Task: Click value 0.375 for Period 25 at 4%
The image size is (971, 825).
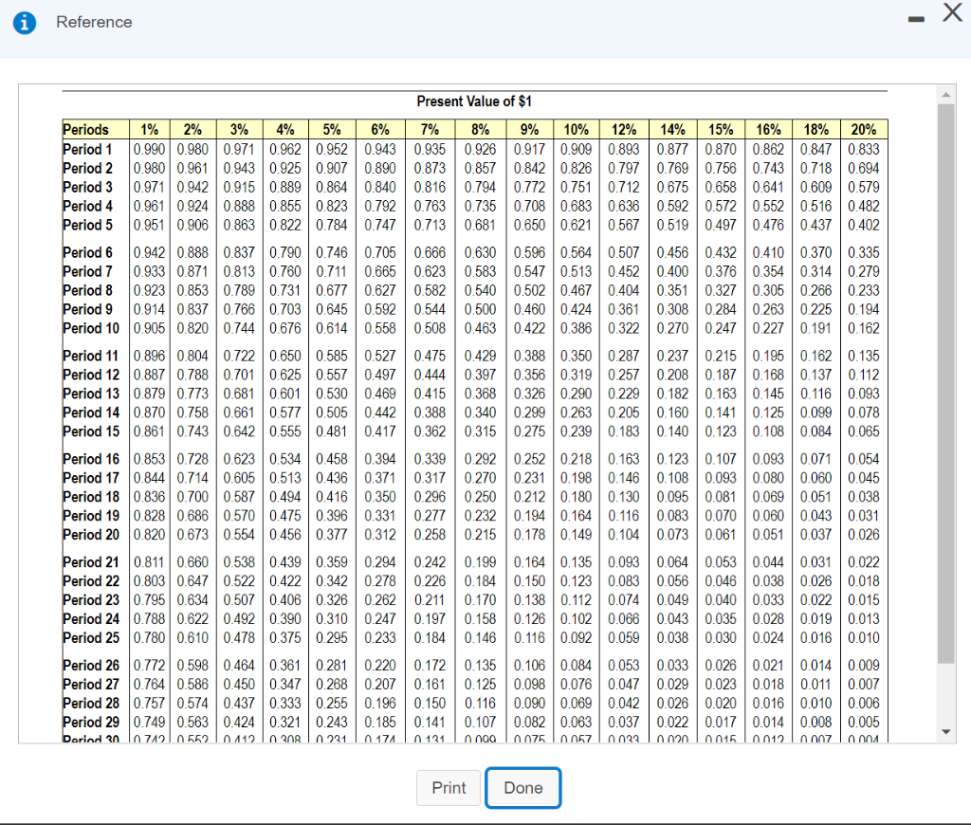Action: point(284,638)
